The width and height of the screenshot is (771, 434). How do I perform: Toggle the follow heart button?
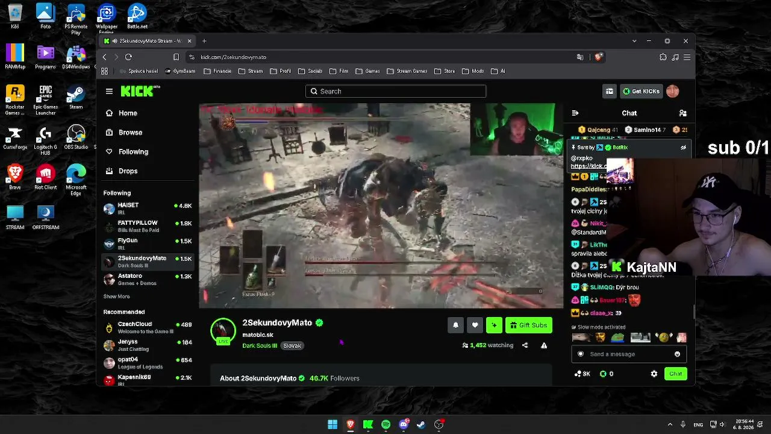(x=475, y=325)
